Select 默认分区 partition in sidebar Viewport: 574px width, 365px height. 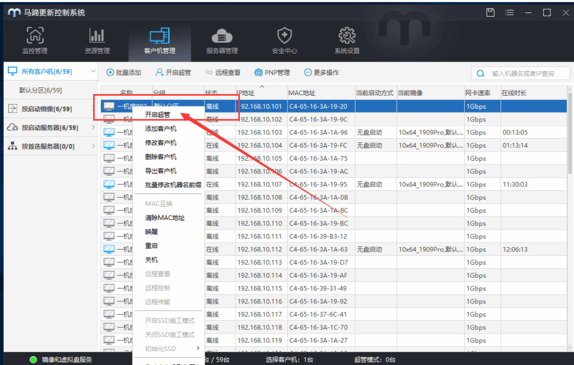(40, 90)
